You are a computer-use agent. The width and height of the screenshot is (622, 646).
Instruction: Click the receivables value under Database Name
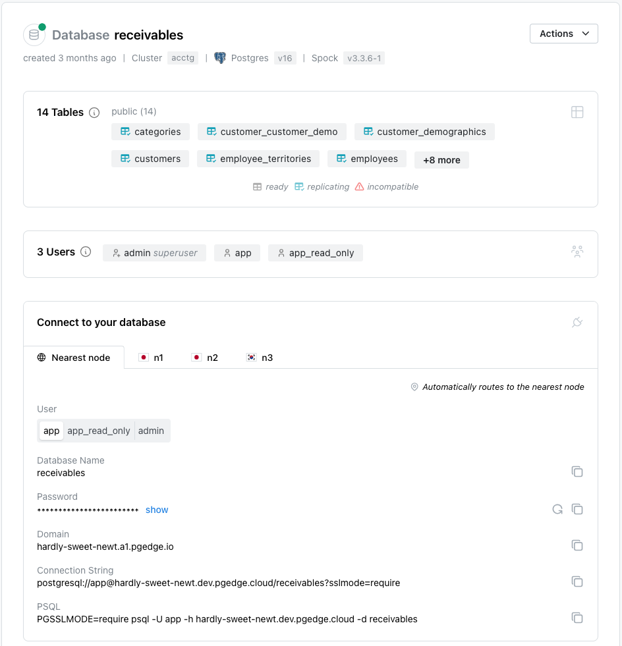(x=61, y=473)
